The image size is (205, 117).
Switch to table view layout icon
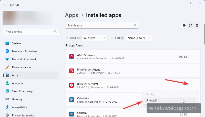point(197,26)
